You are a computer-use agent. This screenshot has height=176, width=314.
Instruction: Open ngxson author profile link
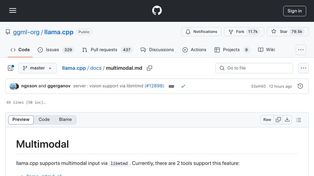tap(29, 86)
